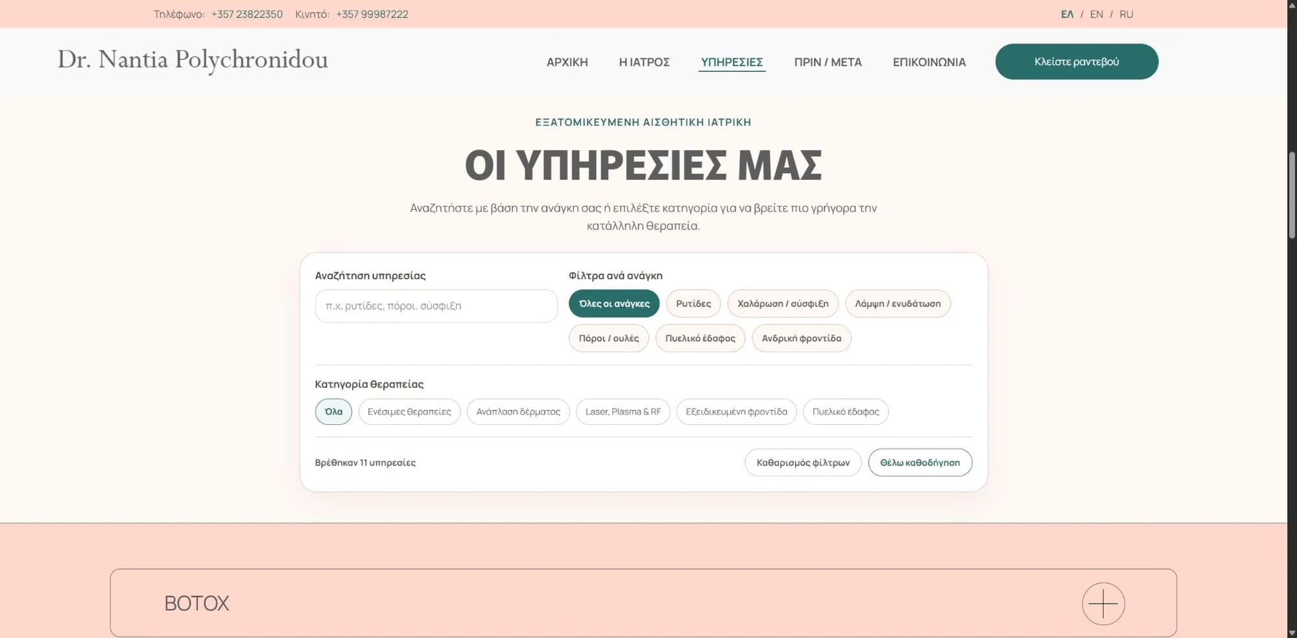Focus the Αναζήτηση υπηρεσίας search field
This screenshot has width=1297, height=638.
pos(436,306)
